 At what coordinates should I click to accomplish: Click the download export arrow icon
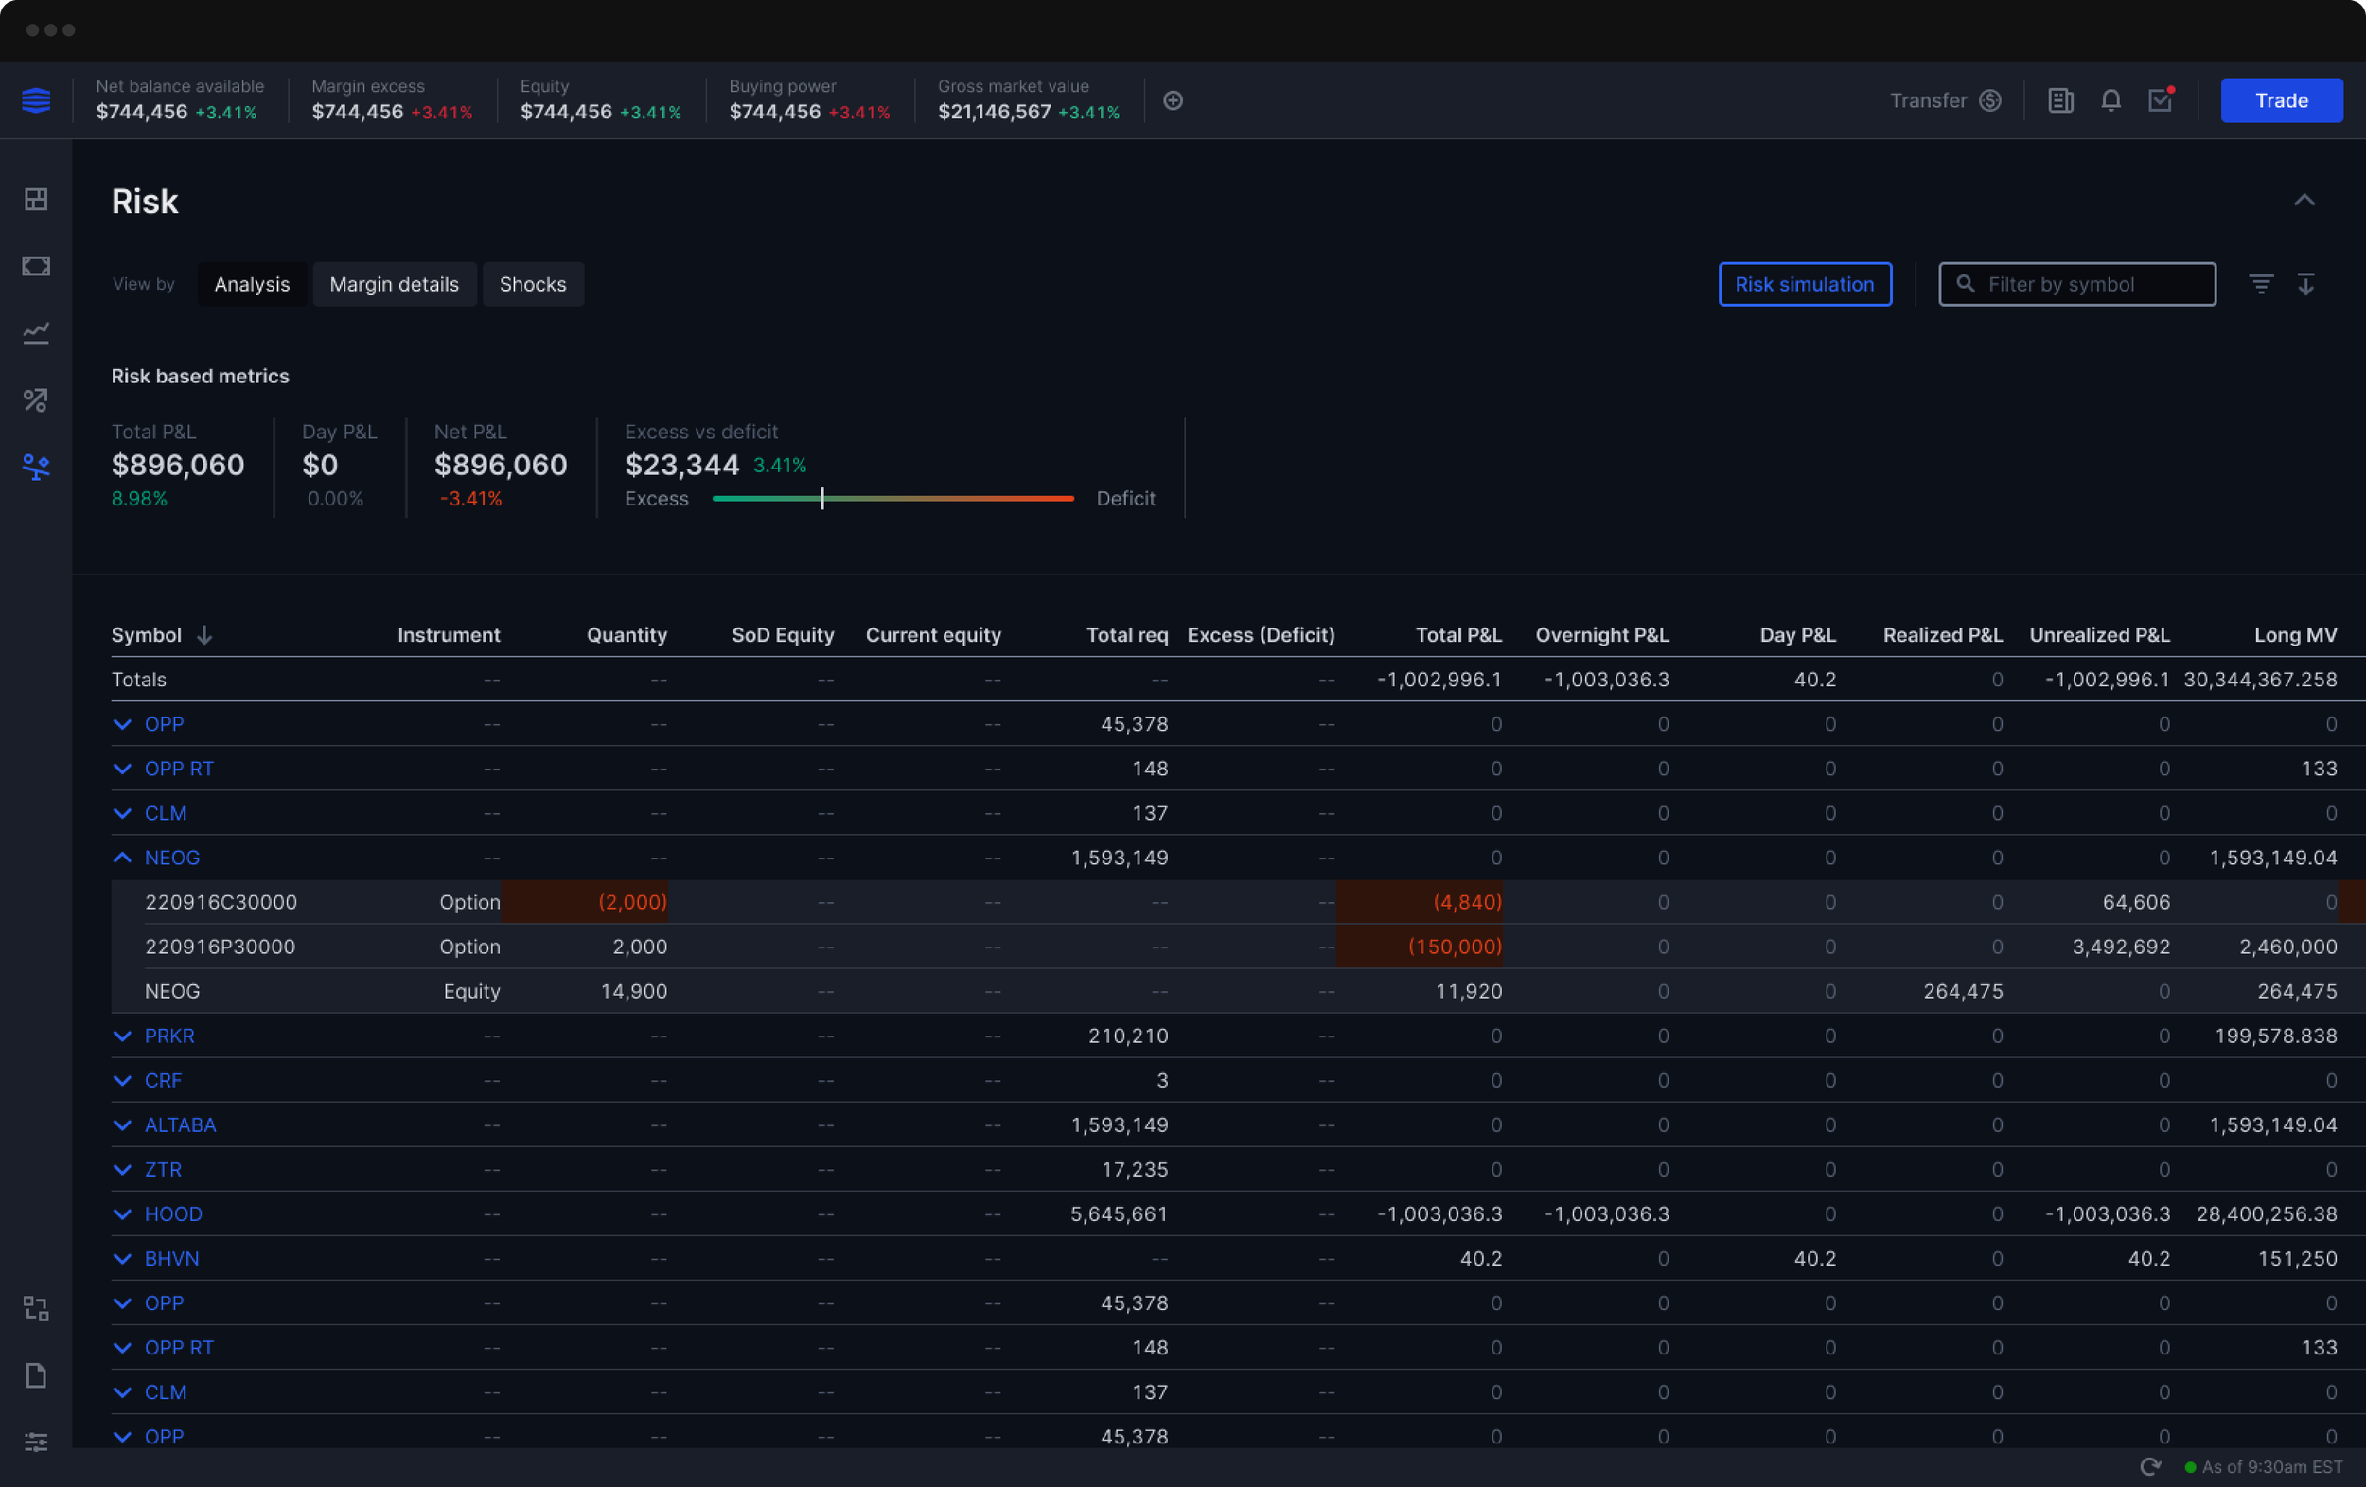coord(2306,284)
